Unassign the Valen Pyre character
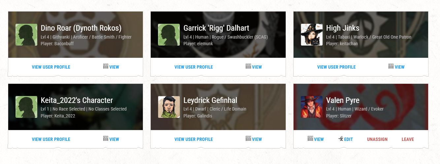 (x=377, y=139)
